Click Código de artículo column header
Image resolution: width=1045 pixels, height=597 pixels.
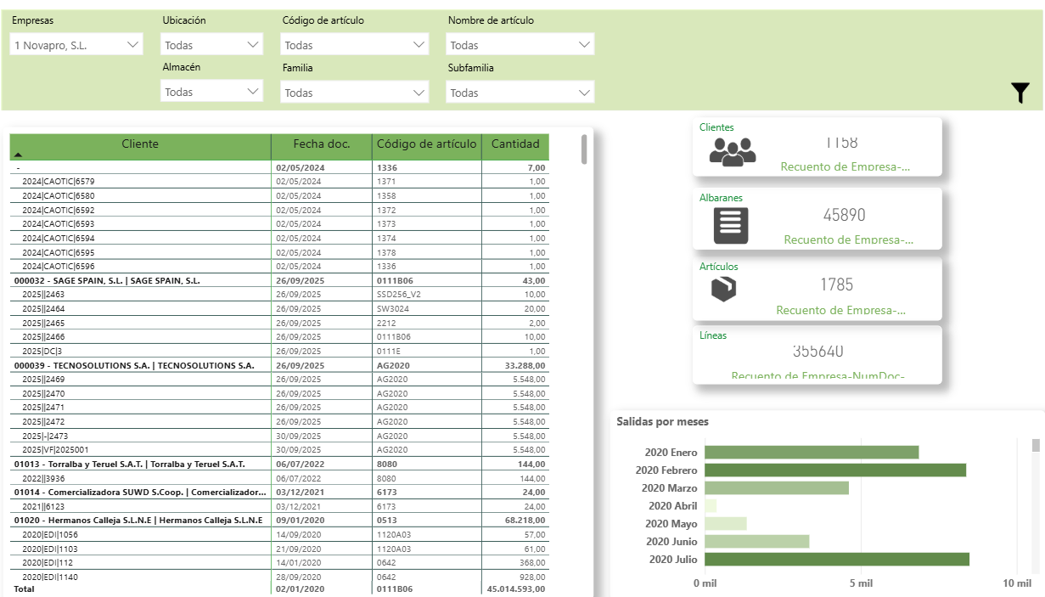pos(426,144)
